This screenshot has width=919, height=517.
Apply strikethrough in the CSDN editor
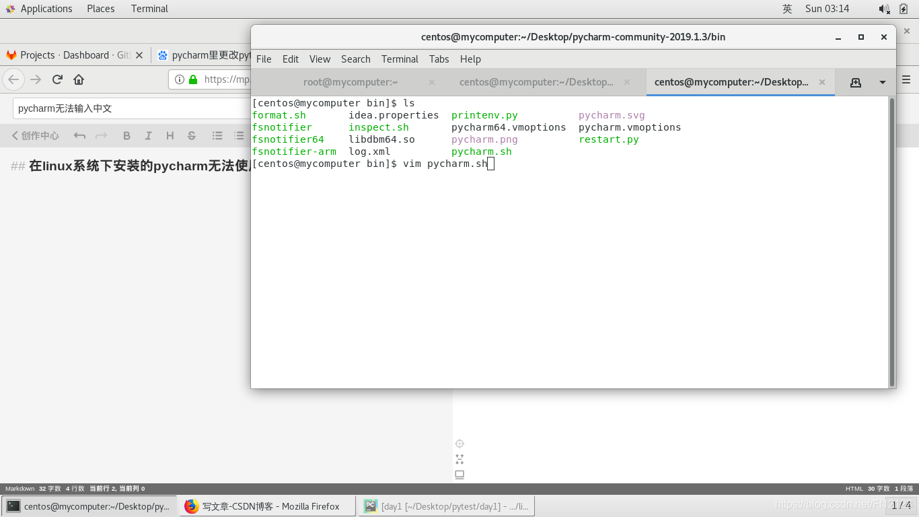coord(192,135)
